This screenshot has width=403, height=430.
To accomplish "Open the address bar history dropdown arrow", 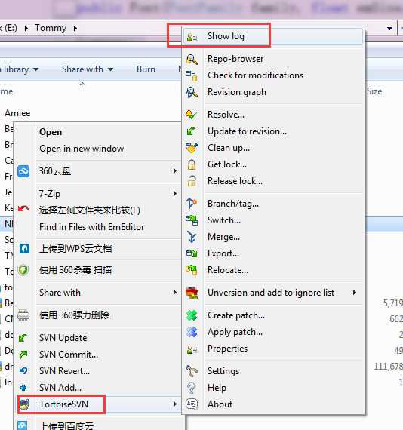I will coord(389,28).
